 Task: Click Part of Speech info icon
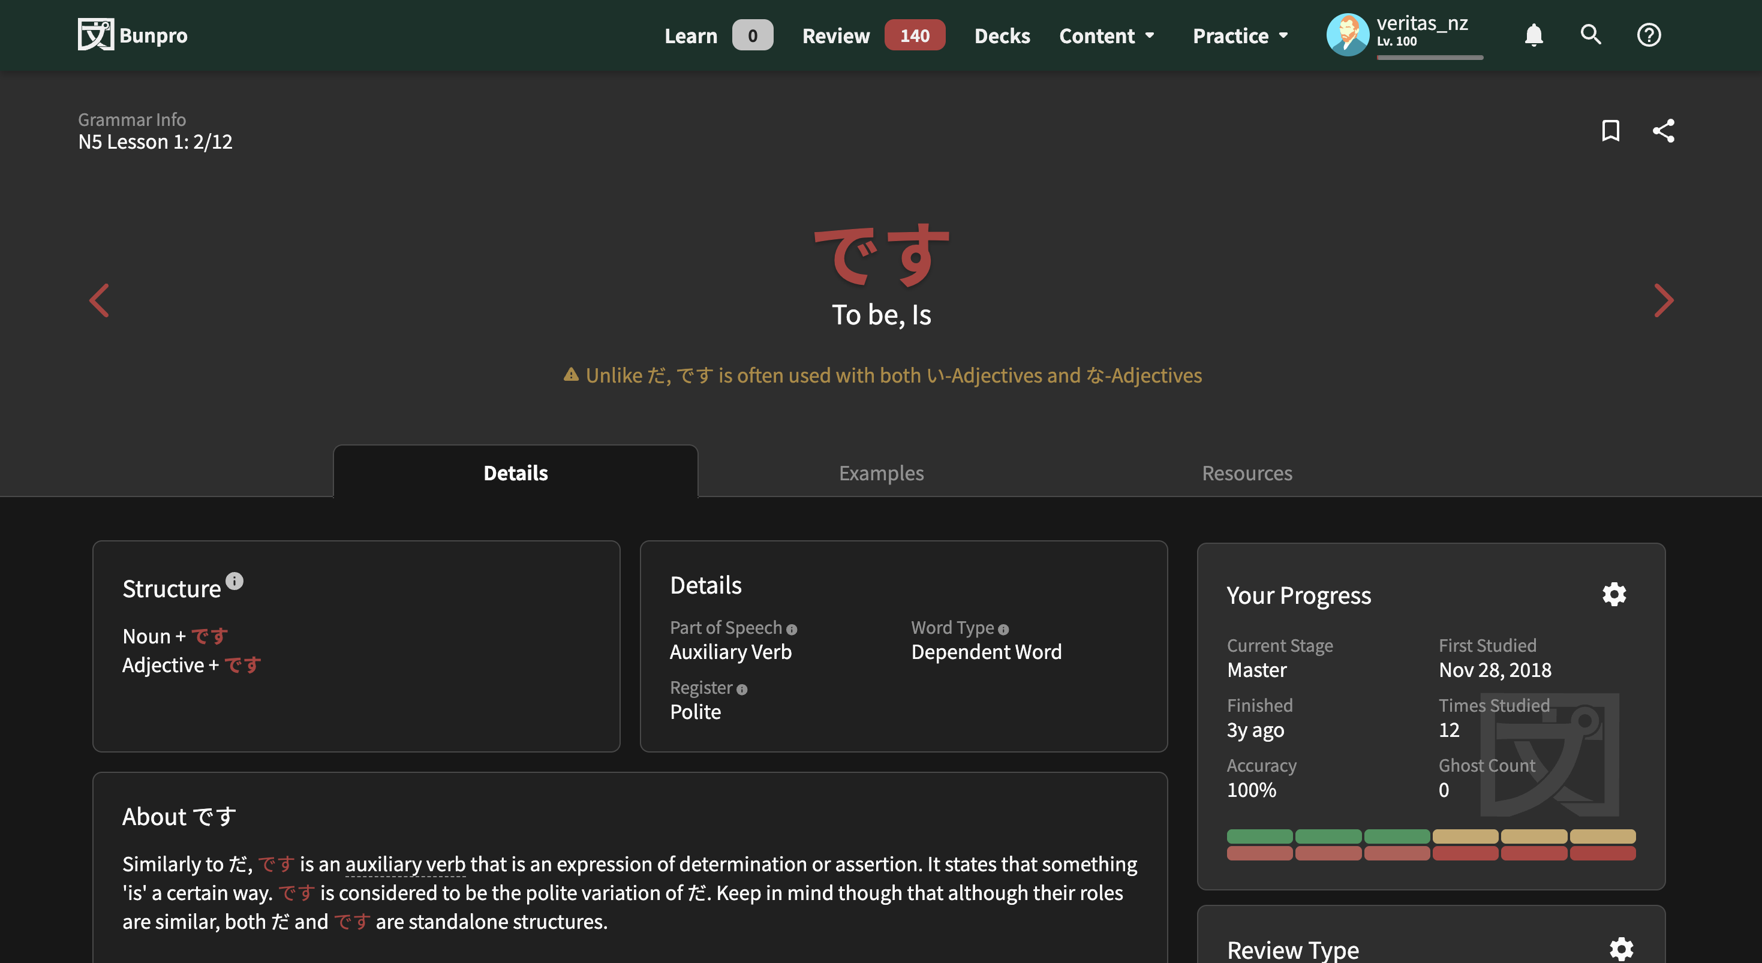point(792,629)
